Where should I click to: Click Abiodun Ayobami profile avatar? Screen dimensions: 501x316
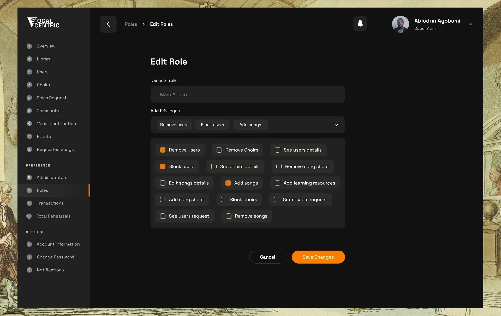pos(400,24)
